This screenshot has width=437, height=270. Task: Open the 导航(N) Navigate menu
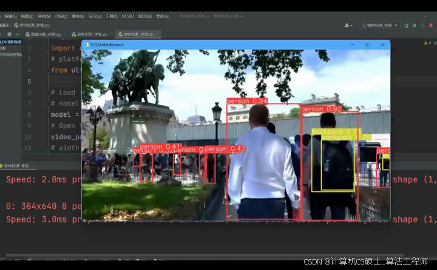coord(44,16)
